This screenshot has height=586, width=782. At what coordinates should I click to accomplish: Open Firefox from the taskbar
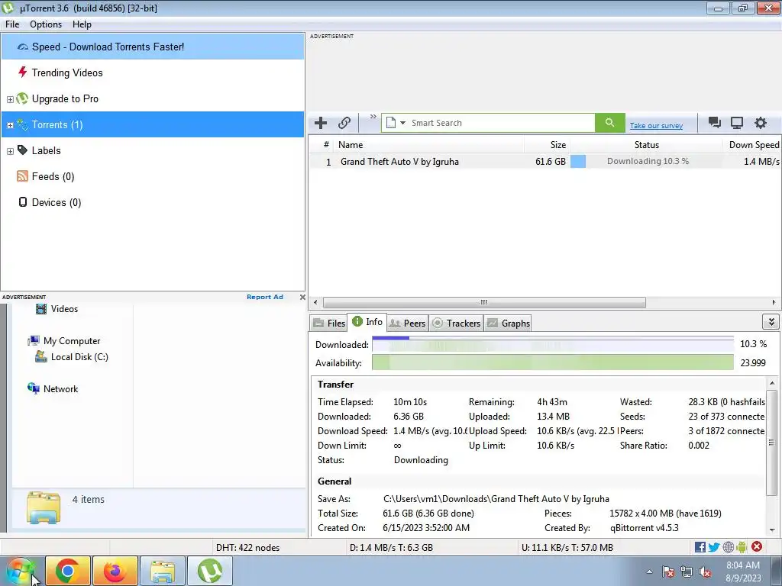click(115, 571)
